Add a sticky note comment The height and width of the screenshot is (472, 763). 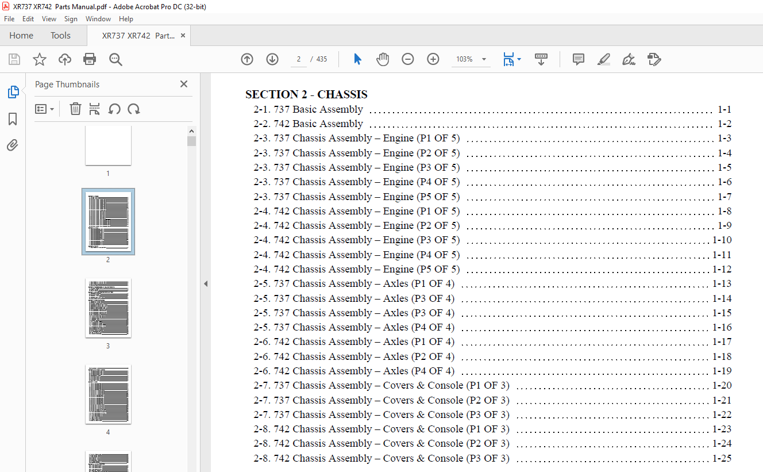coord(579,59)
